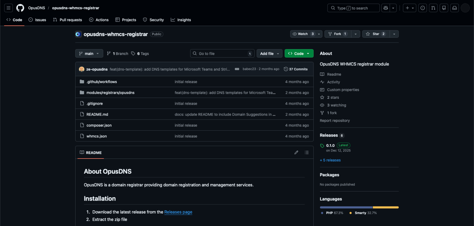View the 6 Tags link

(140, 54)
